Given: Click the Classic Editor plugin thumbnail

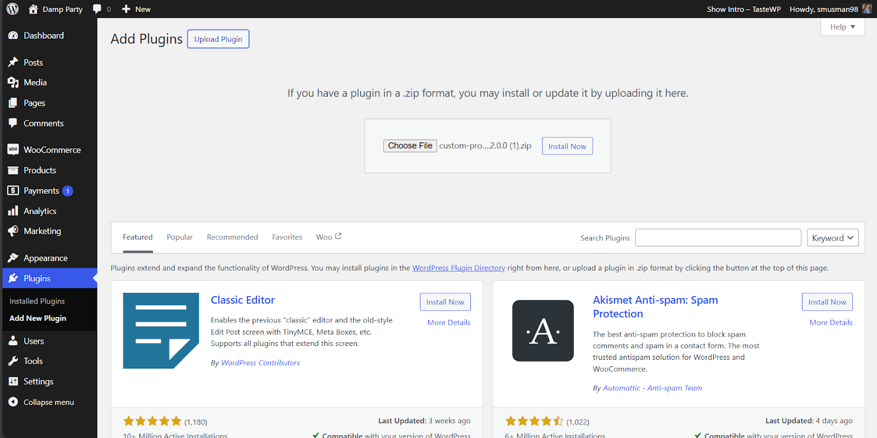Looking at the screenshot, I should pos(161,331).
